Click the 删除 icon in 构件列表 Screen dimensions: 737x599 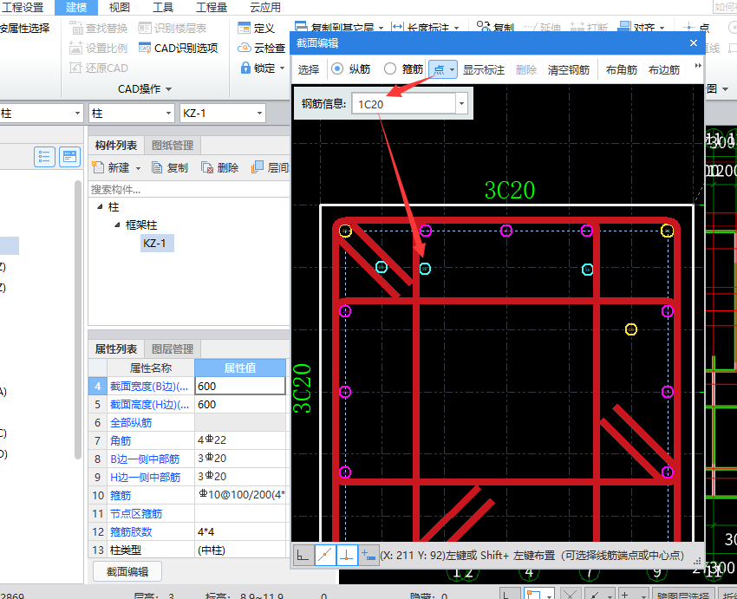point(207,167)
